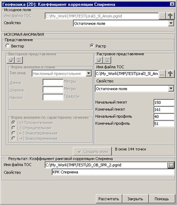Viewport: 177px width, 205px height.
Task: Open raster representation settings from file icon
Action: click(99, 60)
